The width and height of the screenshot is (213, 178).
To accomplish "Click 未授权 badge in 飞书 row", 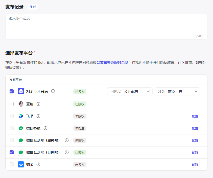I will 80,116.
